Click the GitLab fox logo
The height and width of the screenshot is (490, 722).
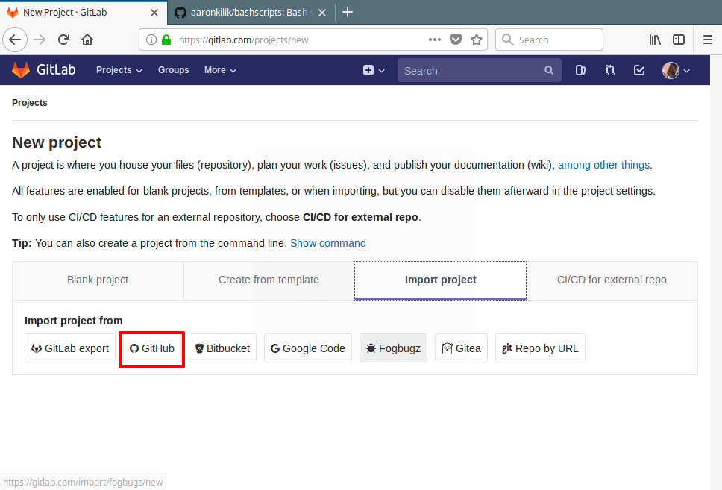(x=21, y=70)
